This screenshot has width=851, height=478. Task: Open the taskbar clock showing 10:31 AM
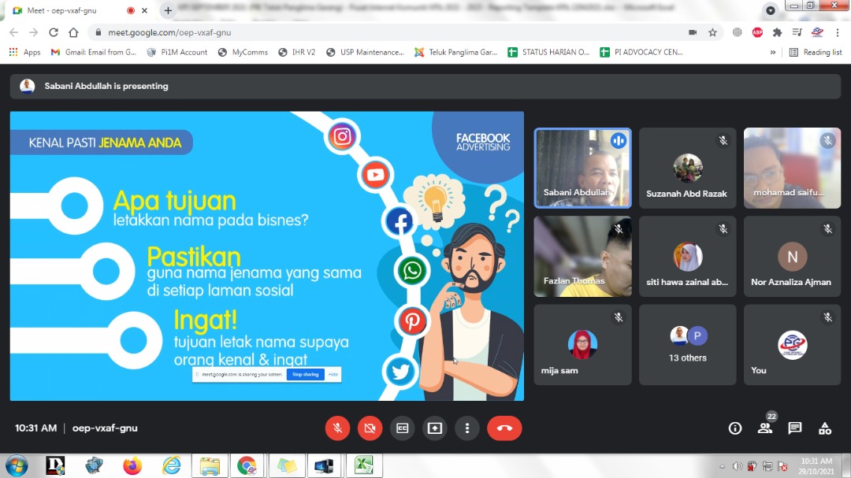816,466
